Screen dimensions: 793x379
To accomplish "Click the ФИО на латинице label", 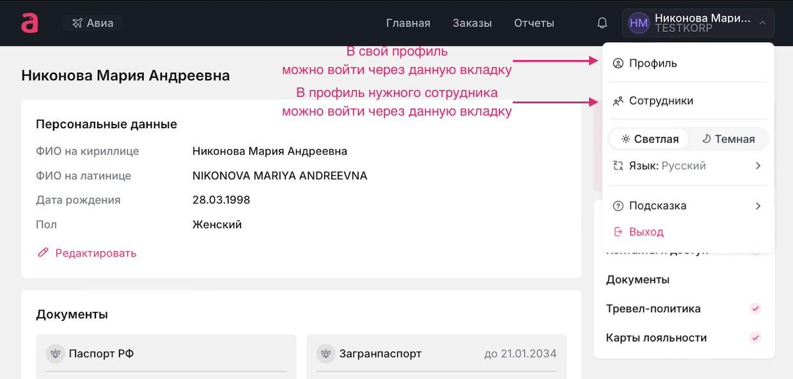I will (84, 175).
